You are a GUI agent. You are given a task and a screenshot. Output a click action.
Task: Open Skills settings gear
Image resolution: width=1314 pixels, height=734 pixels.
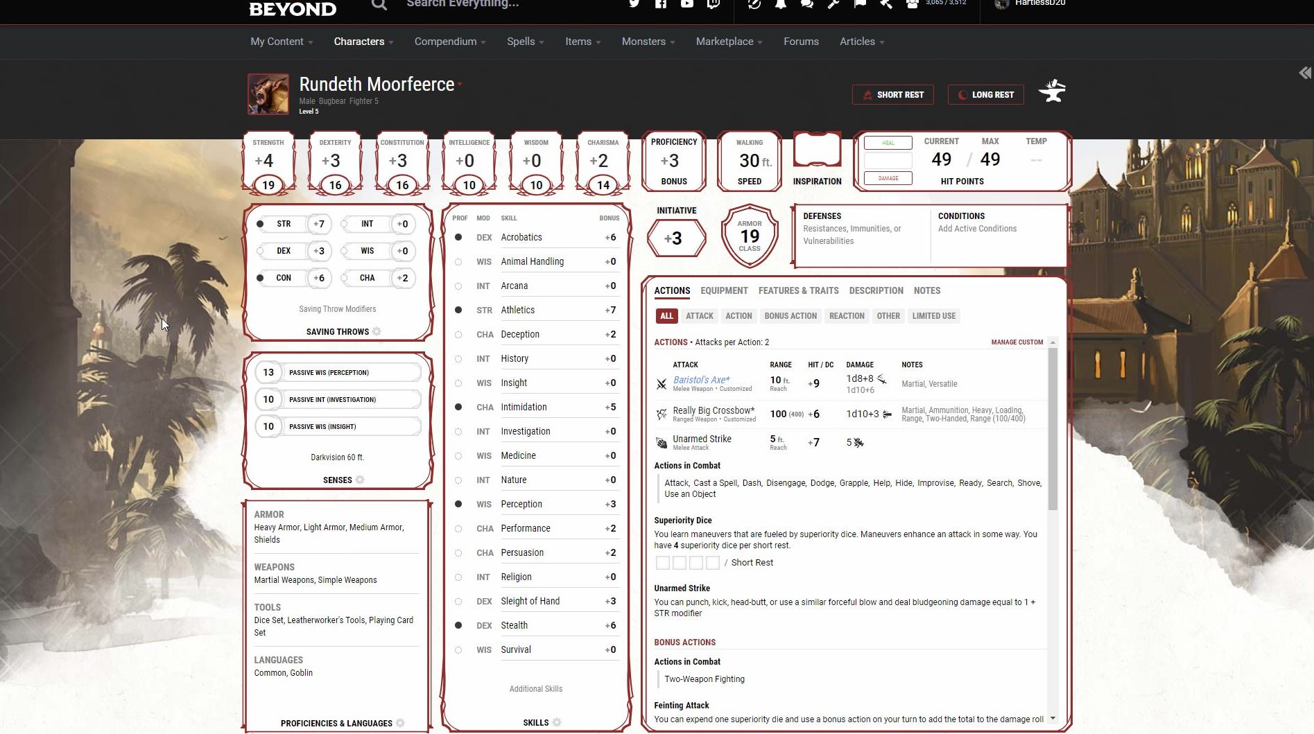557,722
